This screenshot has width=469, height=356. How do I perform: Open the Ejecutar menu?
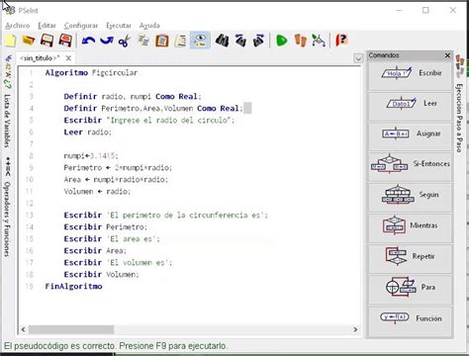tap(119, 26)
